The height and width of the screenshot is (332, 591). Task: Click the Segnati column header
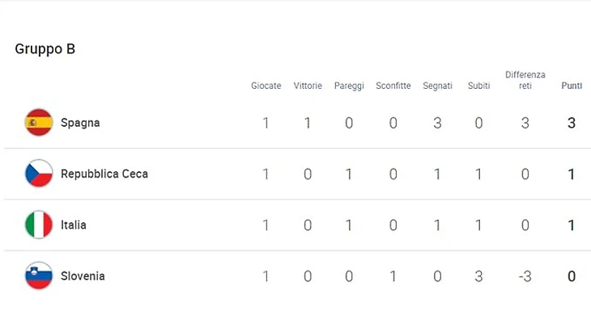(437, 86)
